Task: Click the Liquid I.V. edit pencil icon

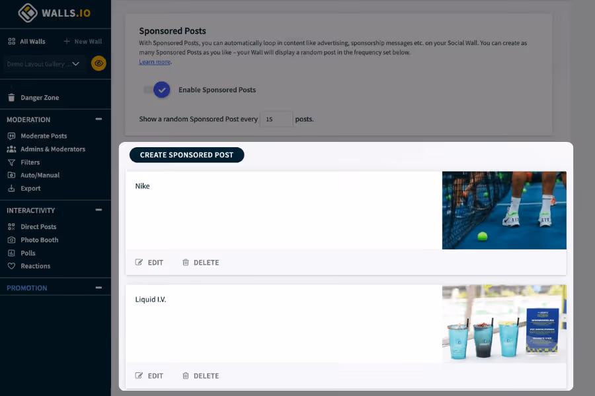Action: coord(139,376)
